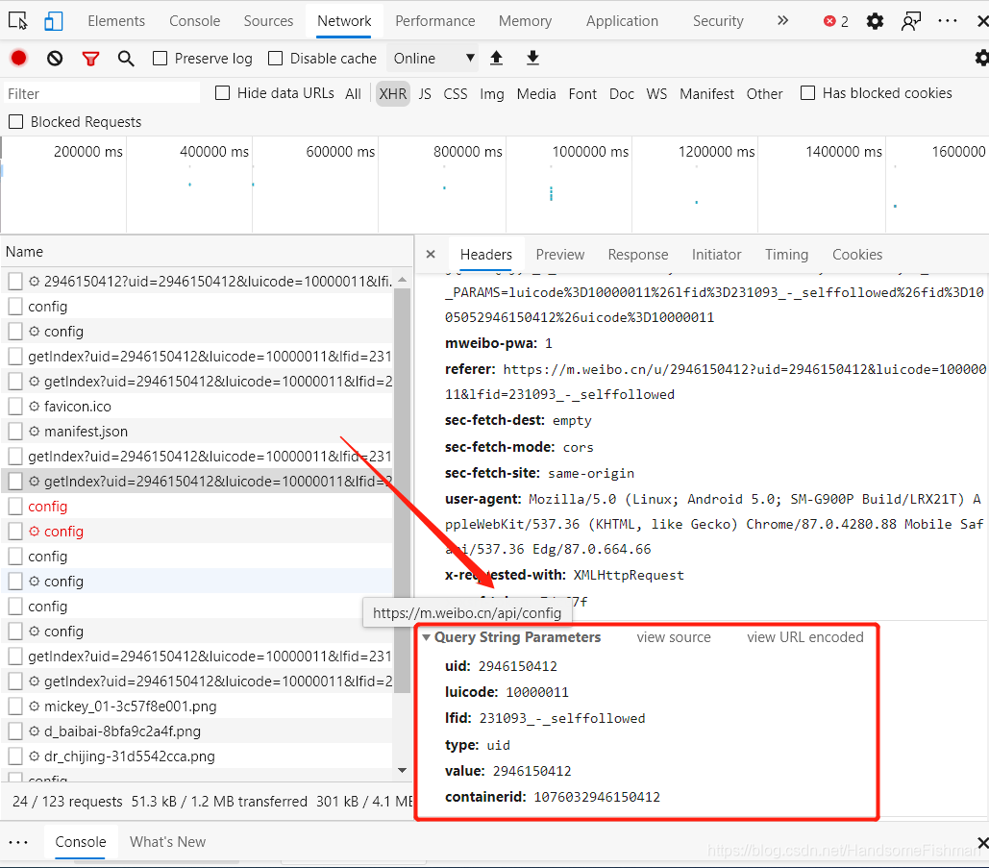Filter requests by Other type
Image resolution: width=989 pixels, height=868 pixels.
[x=764, y=94]
